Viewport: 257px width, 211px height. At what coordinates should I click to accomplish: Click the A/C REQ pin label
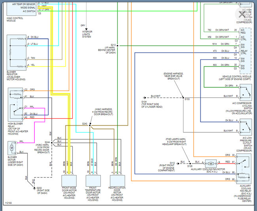coord(243,31)
